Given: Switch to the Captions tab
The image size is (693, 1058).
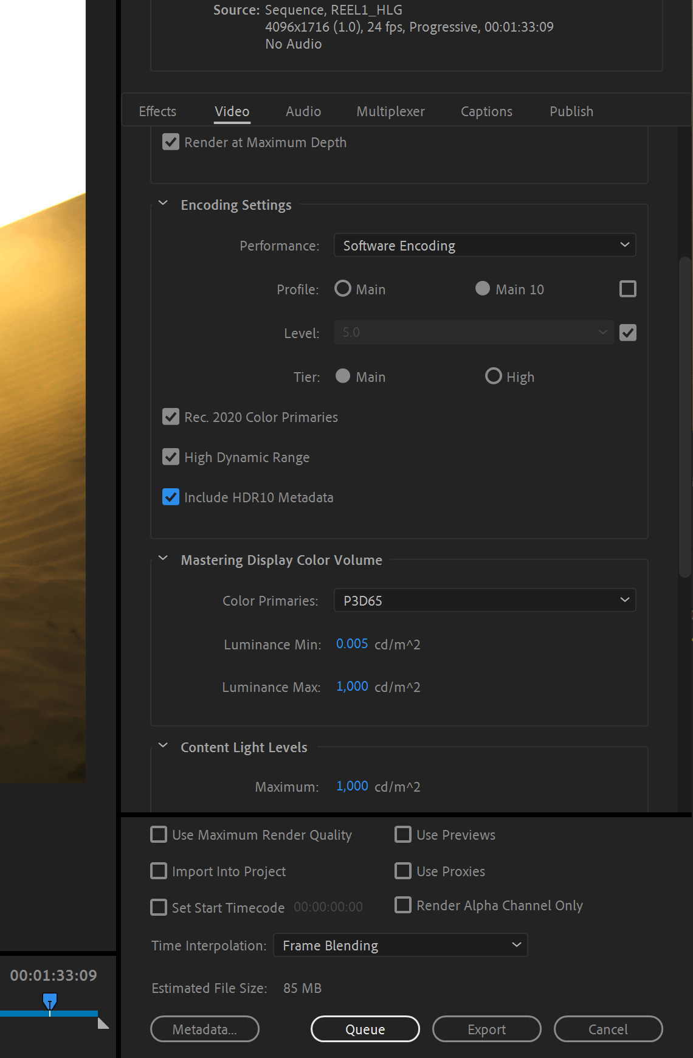Looking at the screenshot, I should pos(486,111).
